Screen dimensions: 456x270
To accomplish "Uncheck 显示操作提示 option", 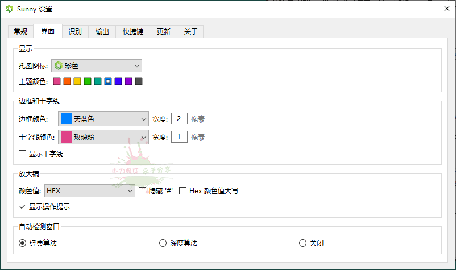I will pos(23,206).
